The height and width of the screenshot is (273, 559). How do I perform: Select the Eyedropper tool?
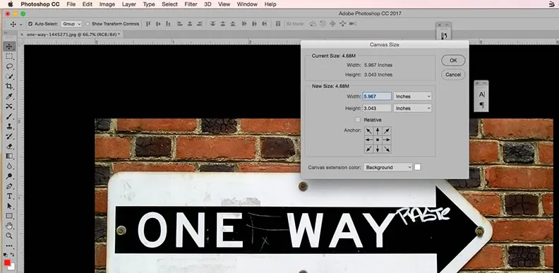point(9,96)
